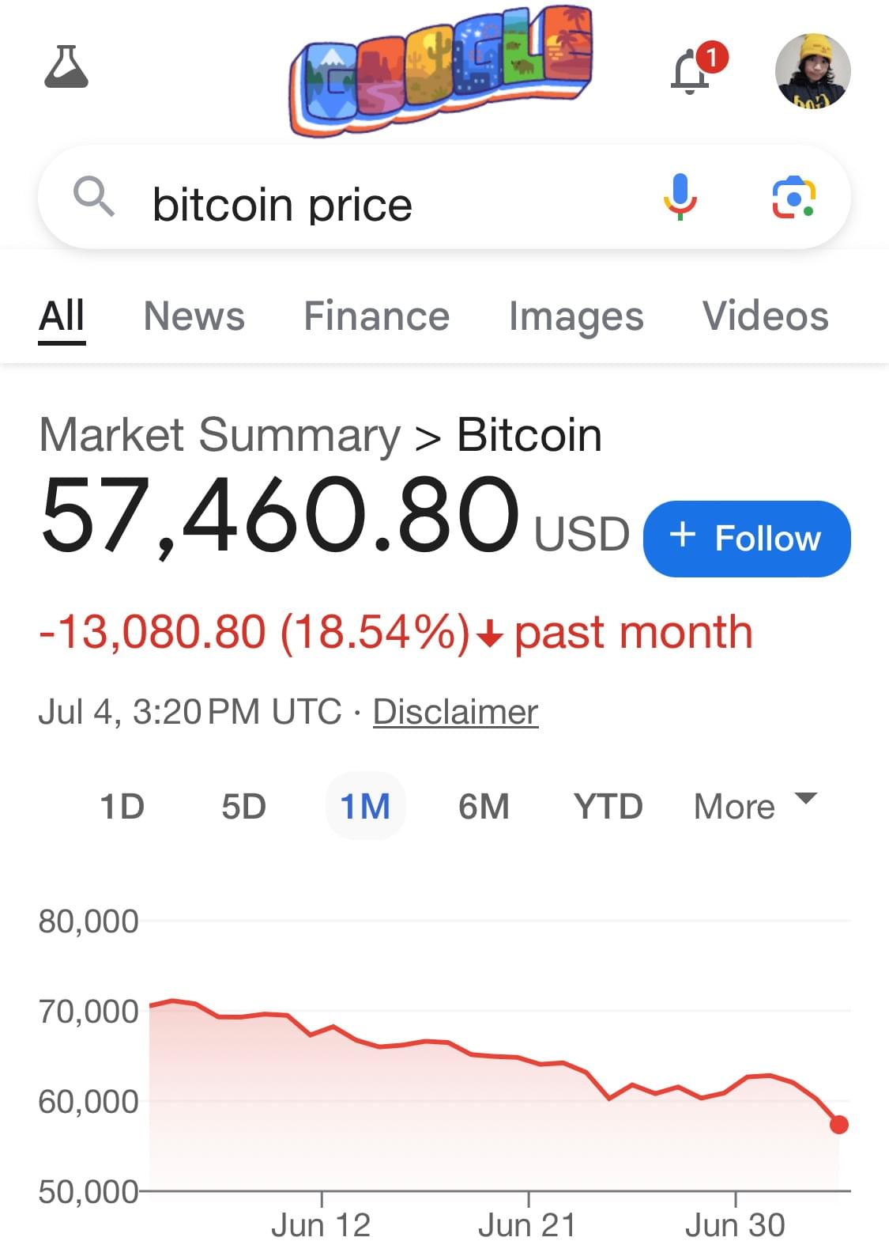Tap the magnifying glass search icon
The height and width of the screenshot is (1260, 889).
click(94, 196)
